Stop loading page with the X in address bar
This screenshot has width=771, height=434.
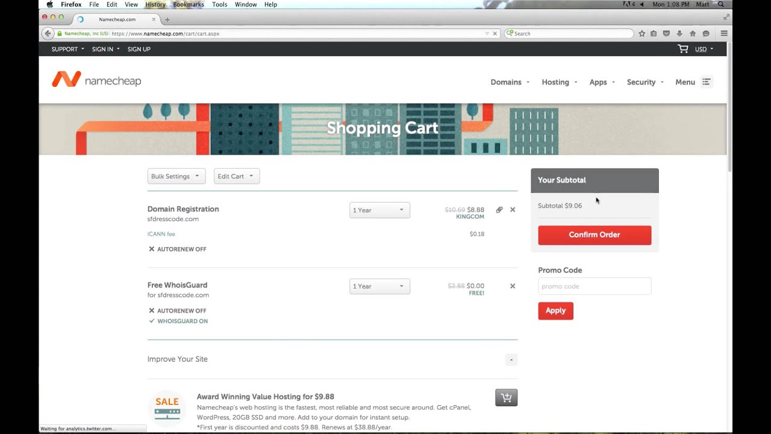[x=495, y=34]
